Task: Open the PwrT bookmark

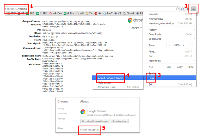Action: pos(109,13)
